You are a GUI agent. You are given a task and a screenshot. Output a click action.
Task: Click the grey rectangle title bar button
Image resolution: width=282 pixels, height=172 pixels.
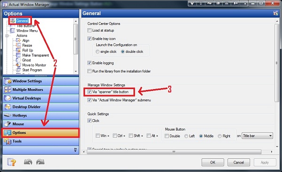point(227,3)
